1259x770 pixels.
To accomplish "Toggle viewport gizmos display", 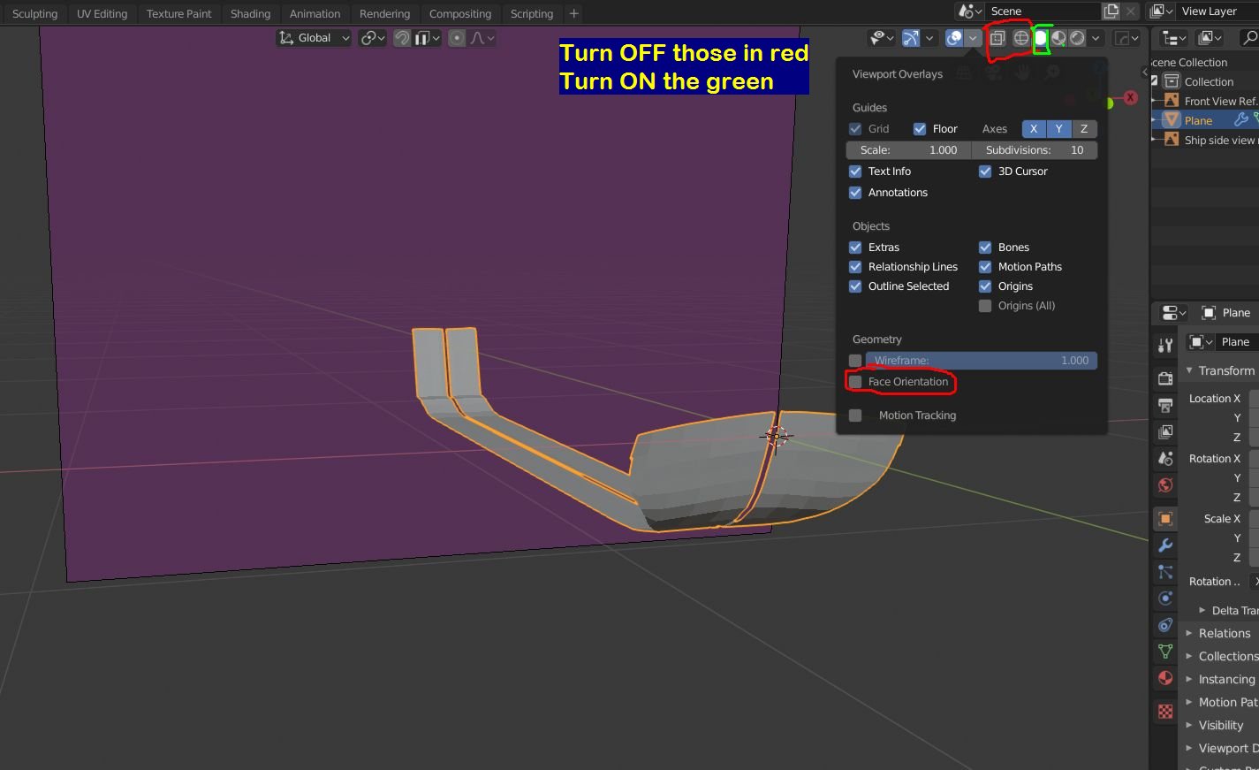I will (x=911, y=38).
